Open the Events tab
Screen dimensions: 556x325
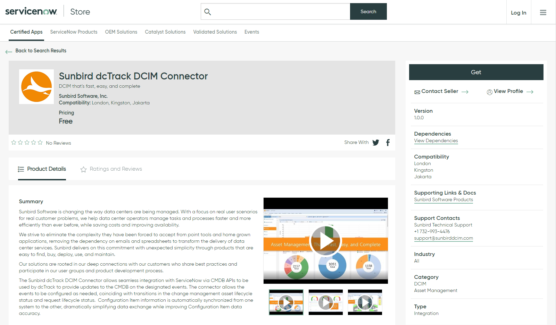click(x=252, y=32)
